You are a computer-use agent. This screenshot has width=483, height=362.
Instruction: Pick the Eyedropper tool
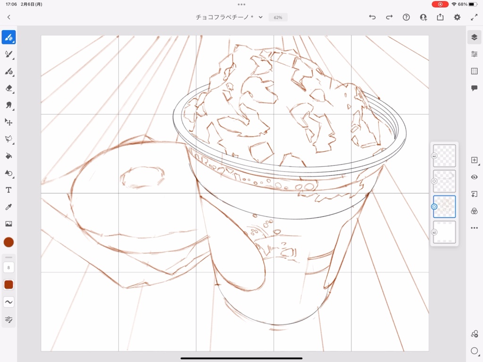[8, 207]
